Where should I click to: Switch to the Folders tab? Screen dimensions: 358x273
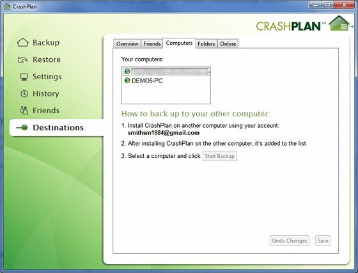coord(206,43)
